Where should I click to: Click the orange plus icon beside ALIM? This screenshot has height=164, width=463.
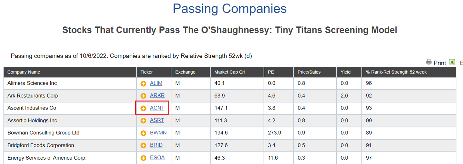[143, 84]
